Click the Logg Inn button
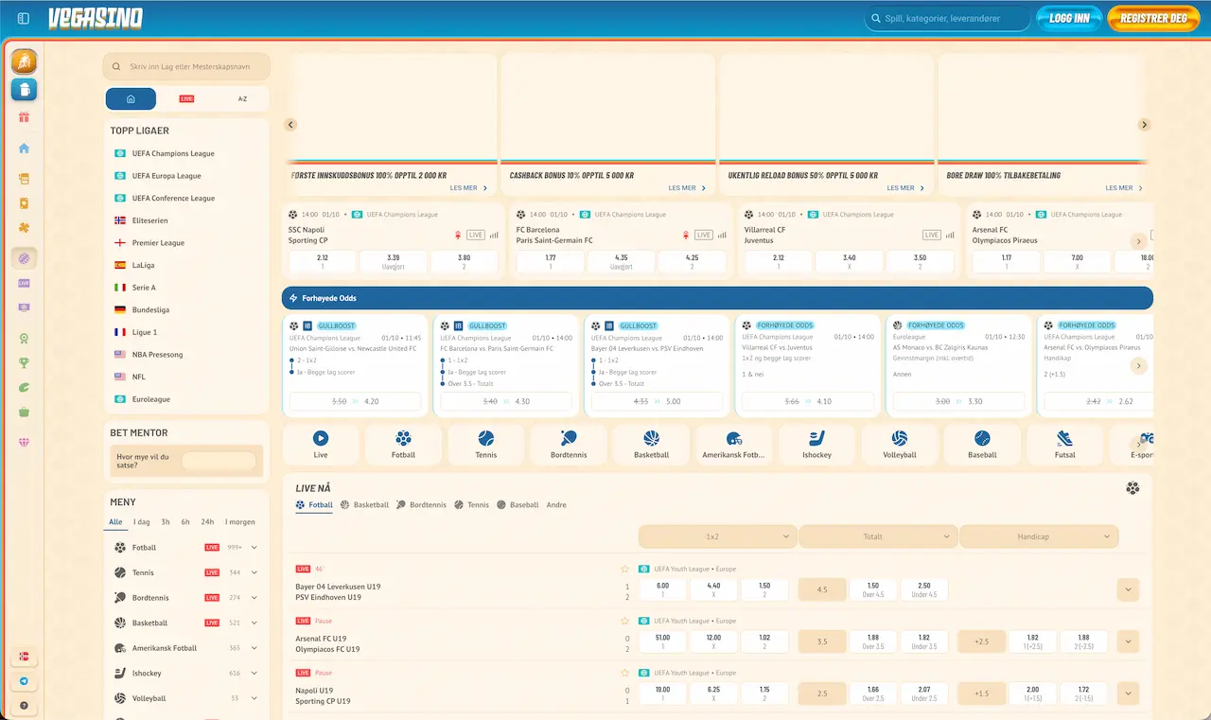 [1069, 19]
